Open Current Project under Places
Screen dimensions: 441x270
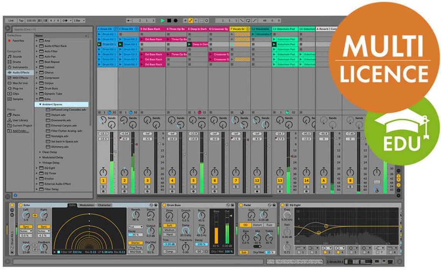pos(20,126)
